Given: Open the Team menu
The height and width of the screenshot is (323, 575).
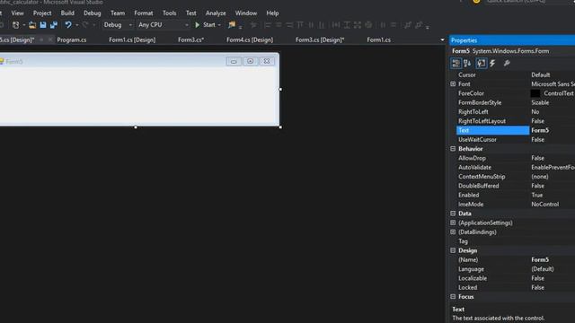Looking at the screenshot, I should [x=118, y=13].
